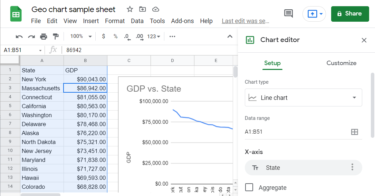Open the Last edit history link
Image resolution: width=375 pixels, height=196 pixels.
pyautogui.click(x=245, y=21)
